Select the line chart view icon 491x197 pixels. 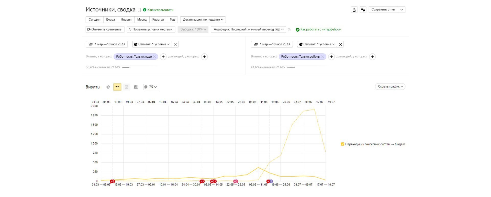117,87
